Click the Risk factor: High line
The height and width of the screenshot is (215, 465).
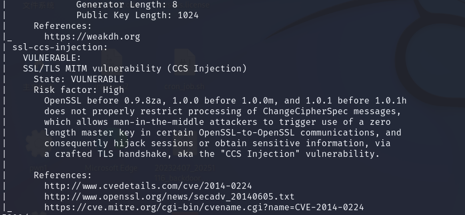point(78,90)
